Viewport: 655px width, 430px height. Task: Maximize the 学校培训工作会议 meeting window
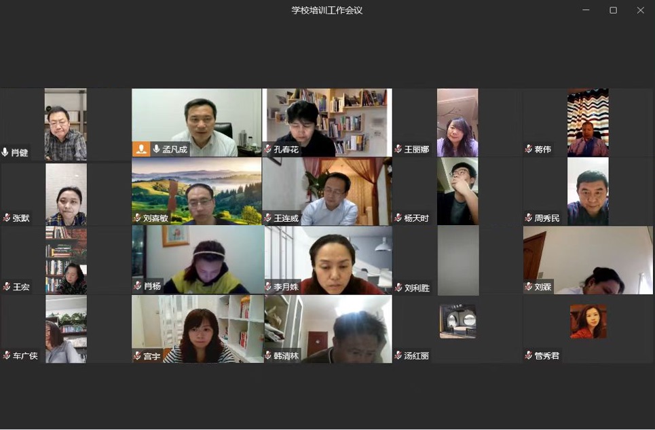pos(613,10)
